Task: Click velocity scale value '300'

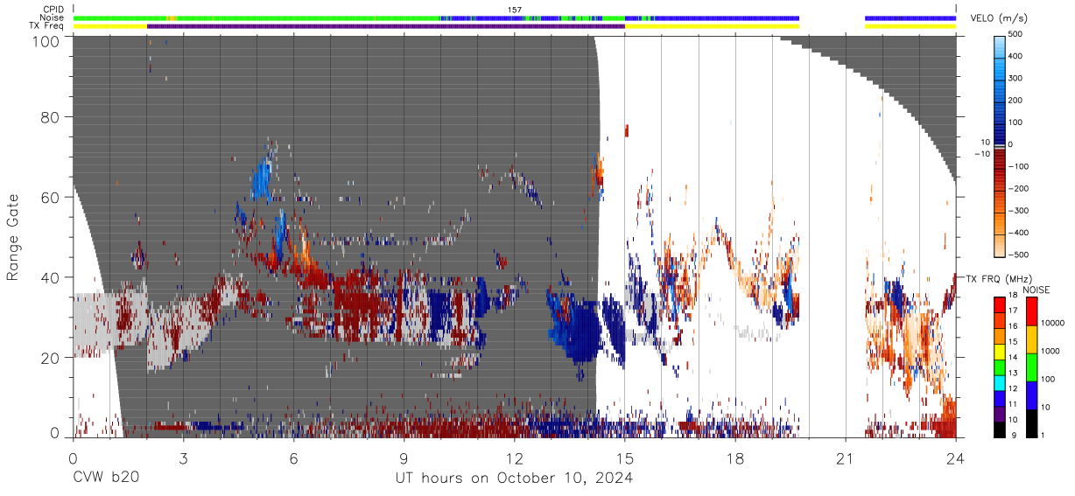Action: coord(1017,79)
